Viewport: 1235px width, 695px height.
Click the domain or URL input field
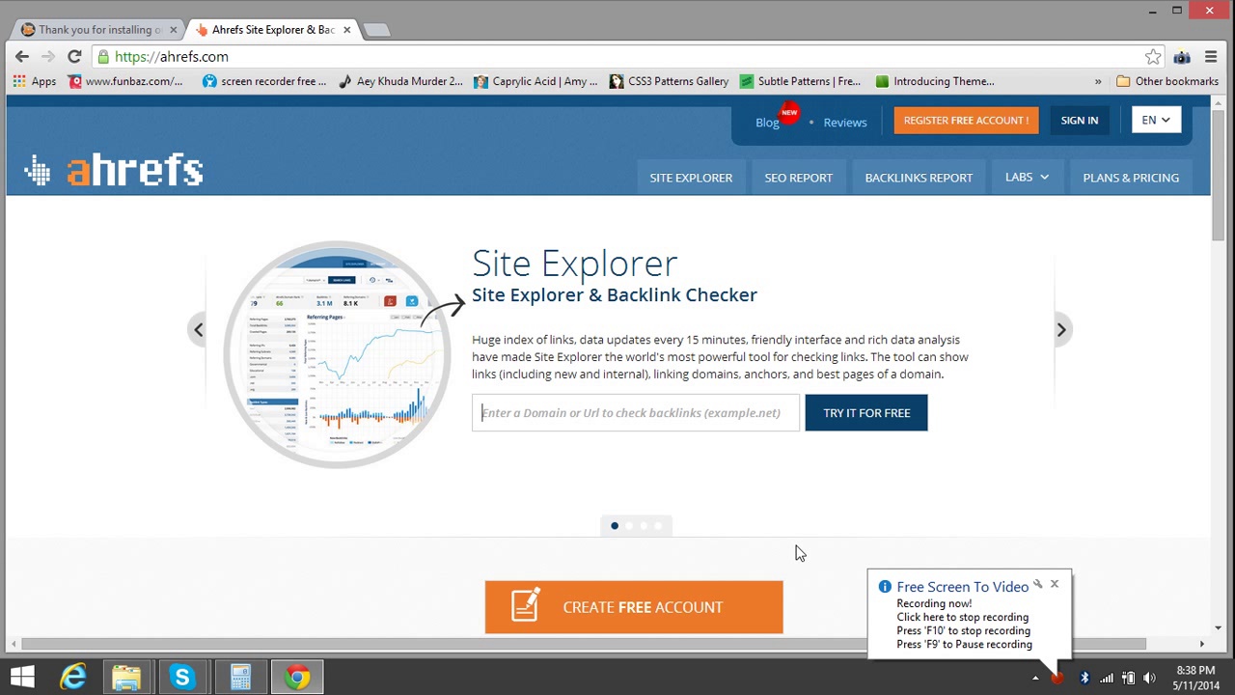tap(636, 413)
